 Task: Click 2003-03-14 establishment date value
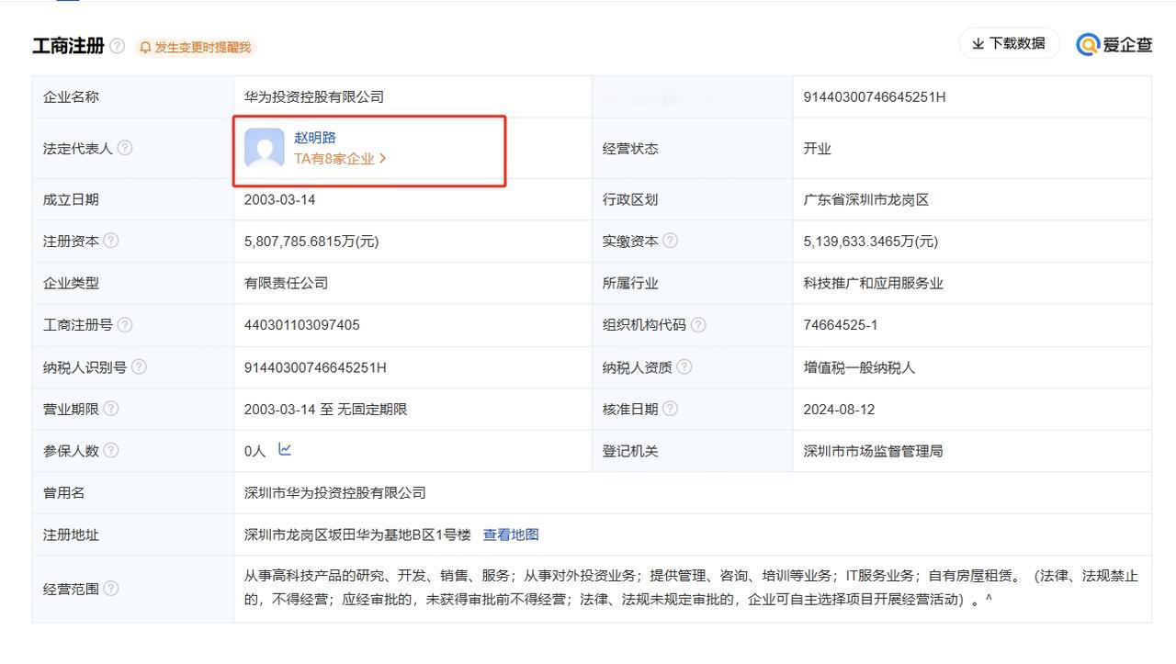click(x=279, y=199)
